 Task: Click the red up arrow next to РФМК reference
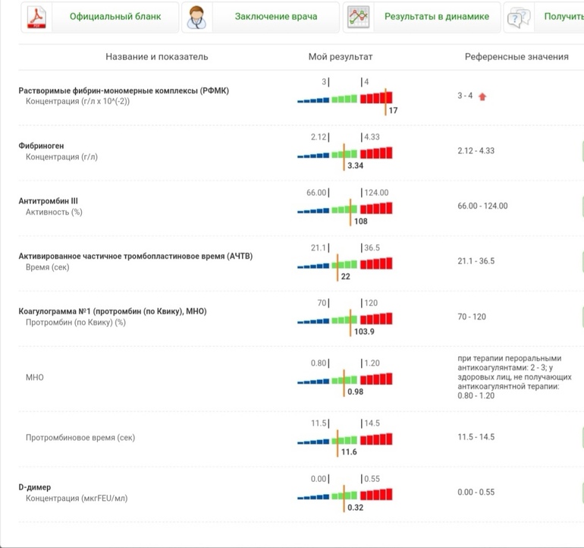482,96
